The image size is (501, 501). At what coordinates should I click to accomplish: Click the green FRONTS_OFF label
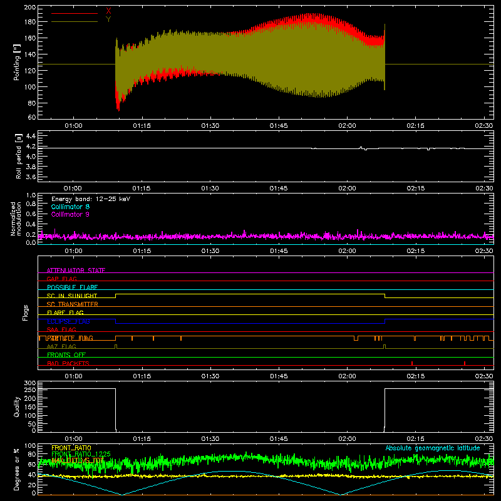[x=66, y=355]
